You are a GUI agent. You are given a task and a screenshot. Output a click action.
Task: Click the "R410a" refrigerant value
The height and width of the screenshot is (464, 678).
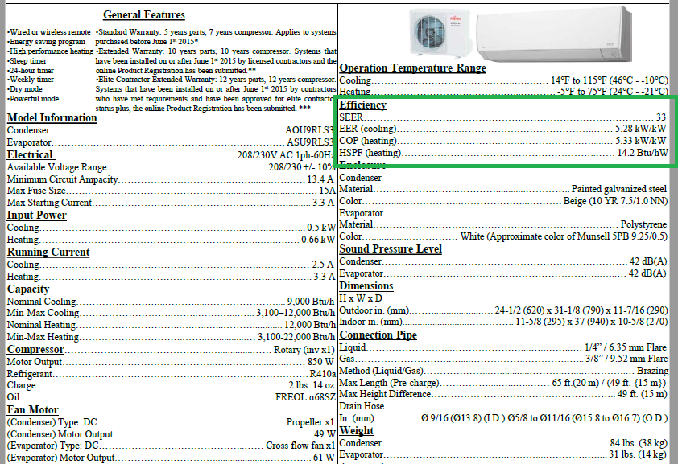[323, 374]
